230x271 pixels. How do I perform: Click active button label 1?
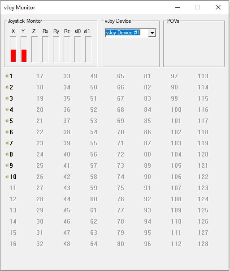[11, 76]
